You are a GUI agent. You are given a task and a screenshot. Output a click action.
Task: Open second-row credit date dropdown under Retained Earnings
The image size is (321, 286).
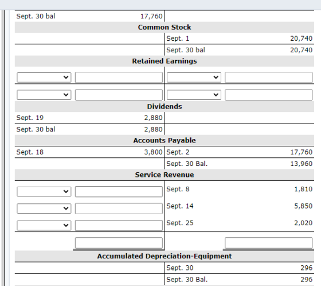click(x=194, y=95)
